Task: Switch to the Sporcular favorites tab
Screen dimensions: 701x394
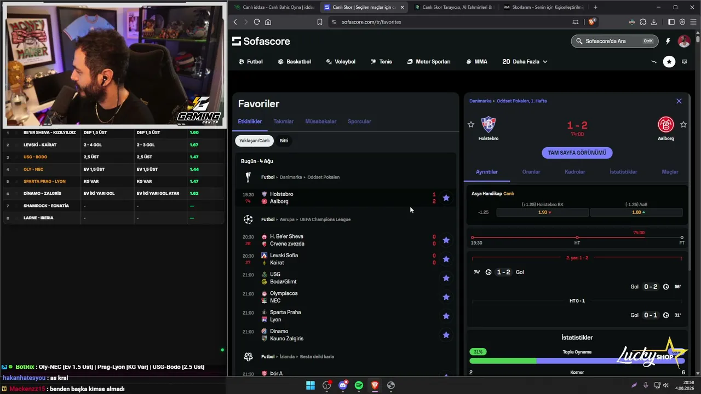Action: coord(359,121)
